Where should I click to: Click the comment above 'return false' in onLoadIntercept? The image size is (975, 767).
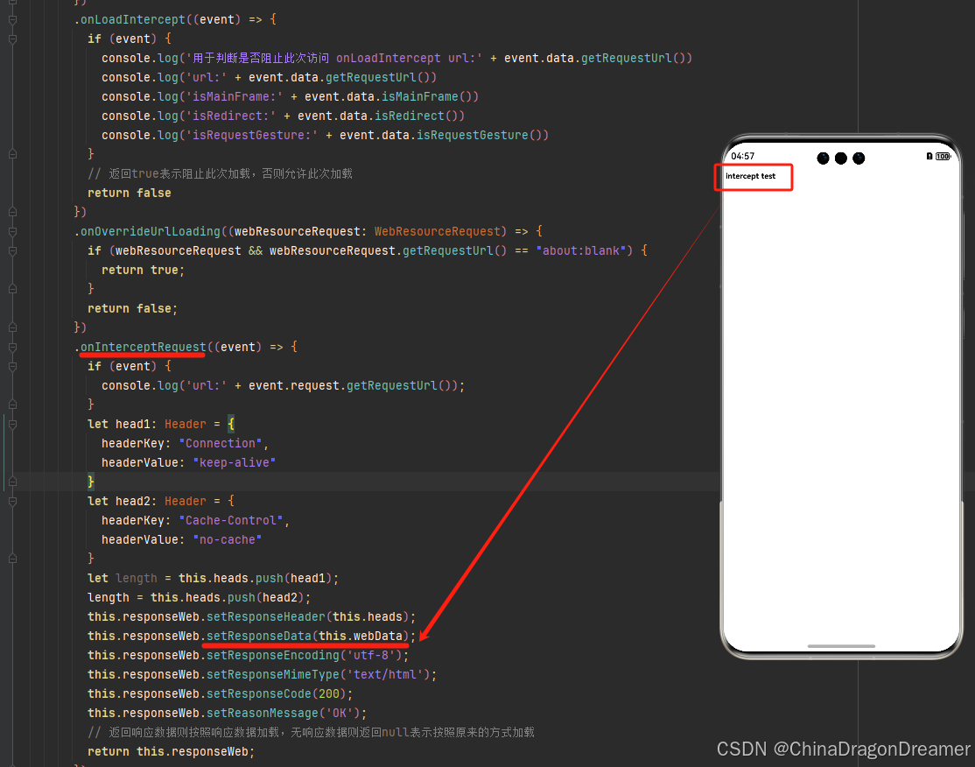coord(221,173)
